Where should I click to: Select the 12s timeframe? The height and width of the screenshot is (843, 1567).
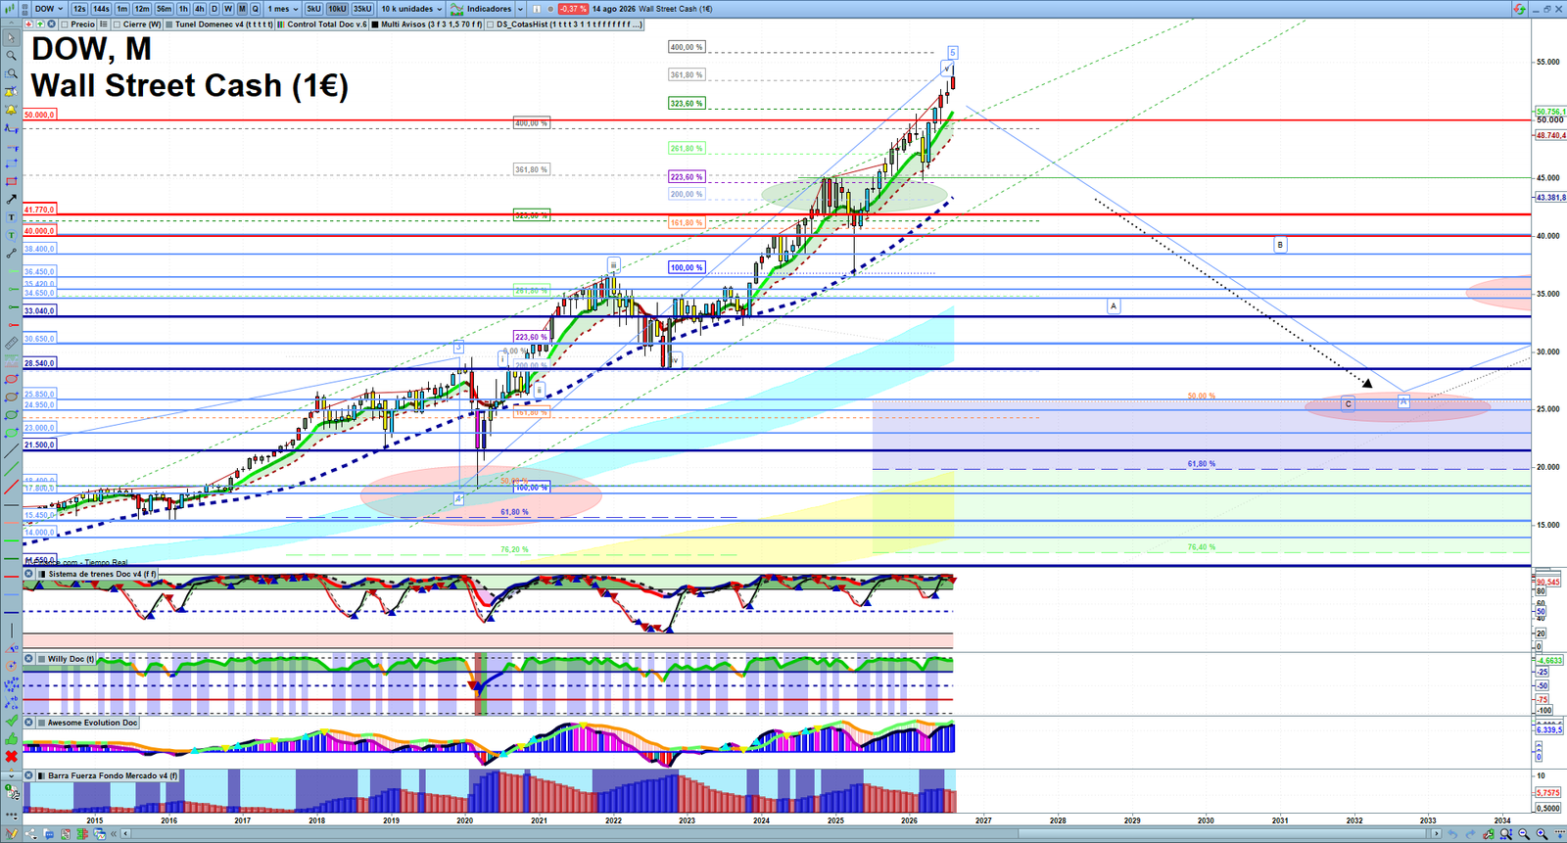[x=79, y=9]
